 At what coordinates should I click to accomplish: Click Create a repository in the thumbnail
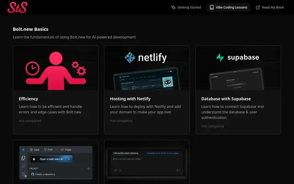[x=43, y=174]
